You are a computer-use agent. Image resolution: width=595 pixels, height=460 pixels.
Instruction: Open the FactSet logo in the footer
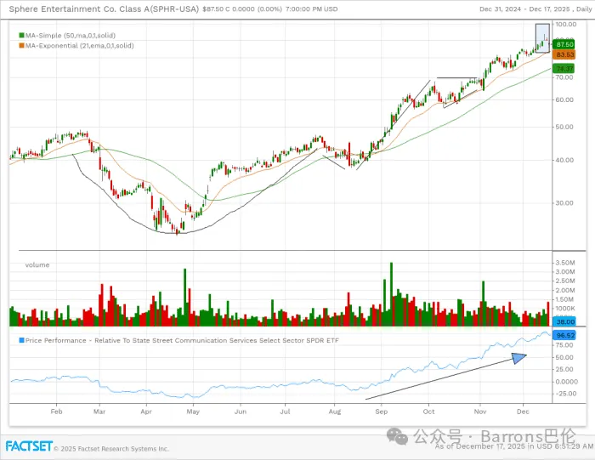(29, 446)
